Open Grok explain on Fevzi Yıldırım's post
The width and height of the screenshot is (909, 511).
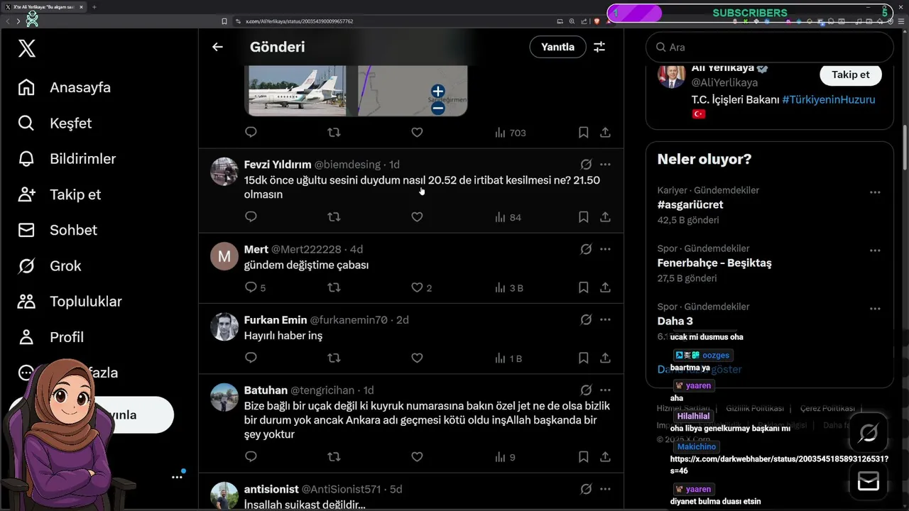point(586,165)
